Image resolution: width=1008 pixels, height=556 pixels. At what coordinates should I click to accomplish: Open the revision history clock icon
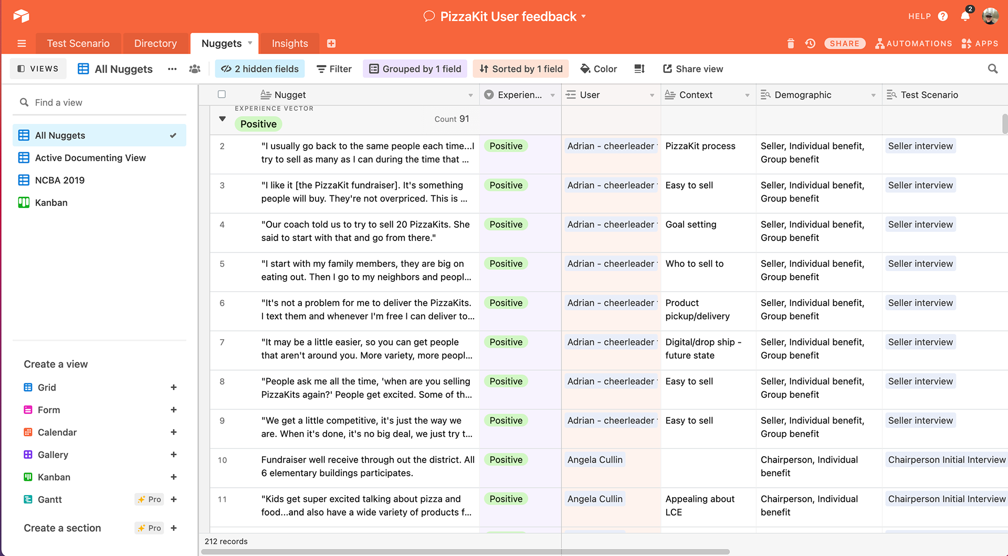[810, 44]
